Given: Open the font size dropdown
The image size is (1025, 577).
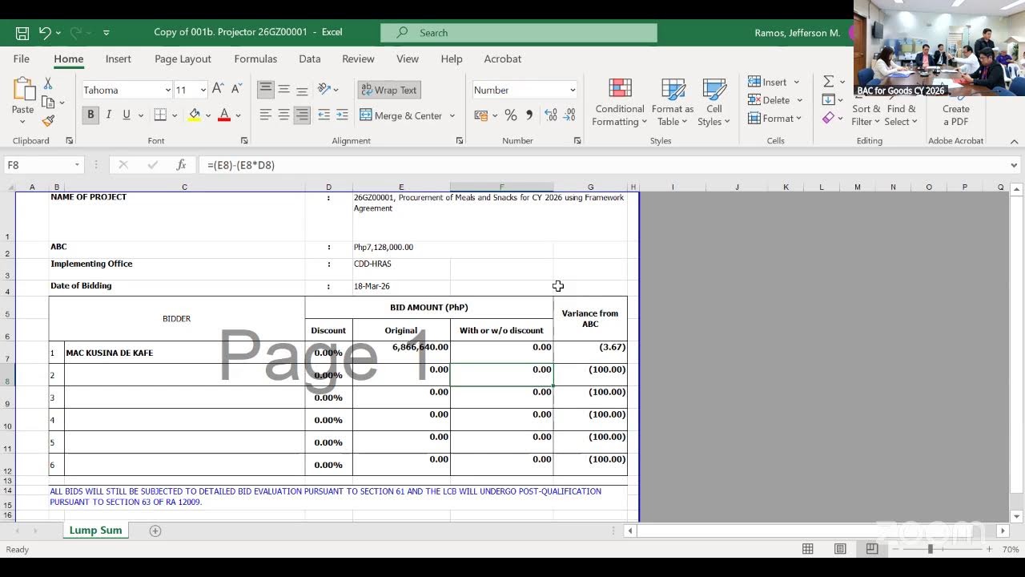Looking at the screenshot, I should (203, 90).
